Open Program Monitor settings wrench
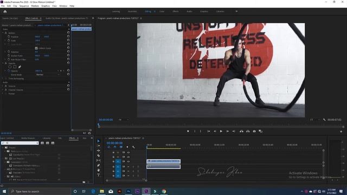The image size is (347, 195). coord(324,120)
